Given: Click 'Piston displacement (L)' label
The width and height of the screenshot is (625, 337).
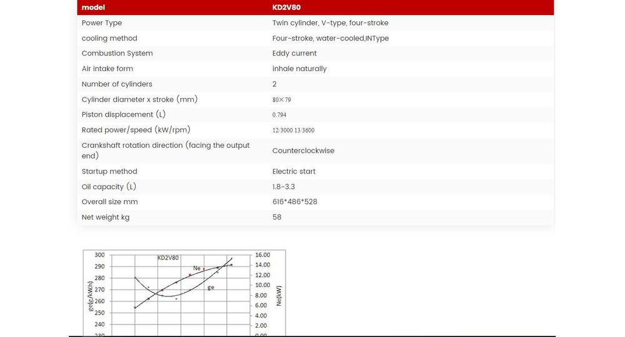Looking at the screenshot, I should (x=124, y=115).
